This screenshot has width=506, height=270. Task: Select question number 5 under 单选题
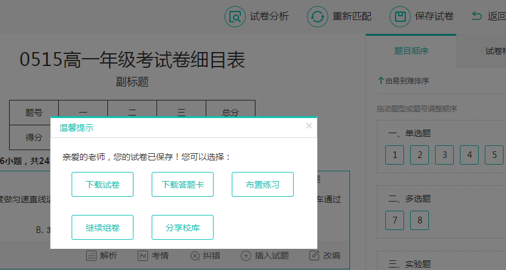pyautogui.click(x=494, y=155)
